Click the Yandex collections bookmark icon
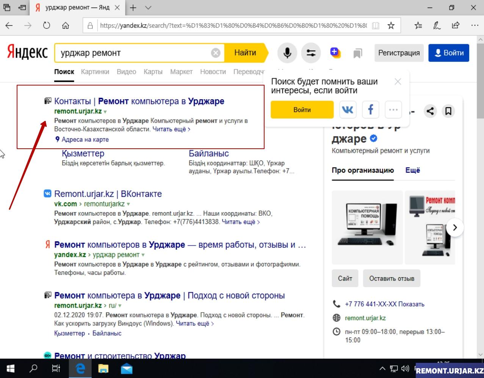Viewport: 484px width, 378px height. [x=357, y=53]
